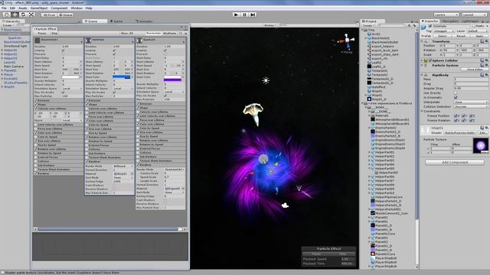Select the spaceship object in the scene
This screenshot has width=490, height=275.
tap(253, 114)
